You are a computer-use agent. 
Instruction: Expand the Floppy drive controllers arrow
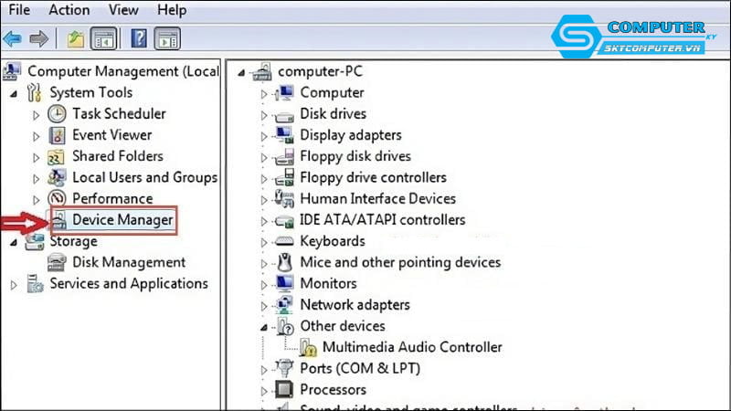coord(264,179)
